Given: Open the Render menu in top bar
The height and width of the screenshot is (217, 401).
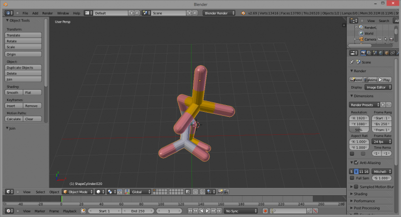Looking at the screenshot, I should [x=47, y=13].
